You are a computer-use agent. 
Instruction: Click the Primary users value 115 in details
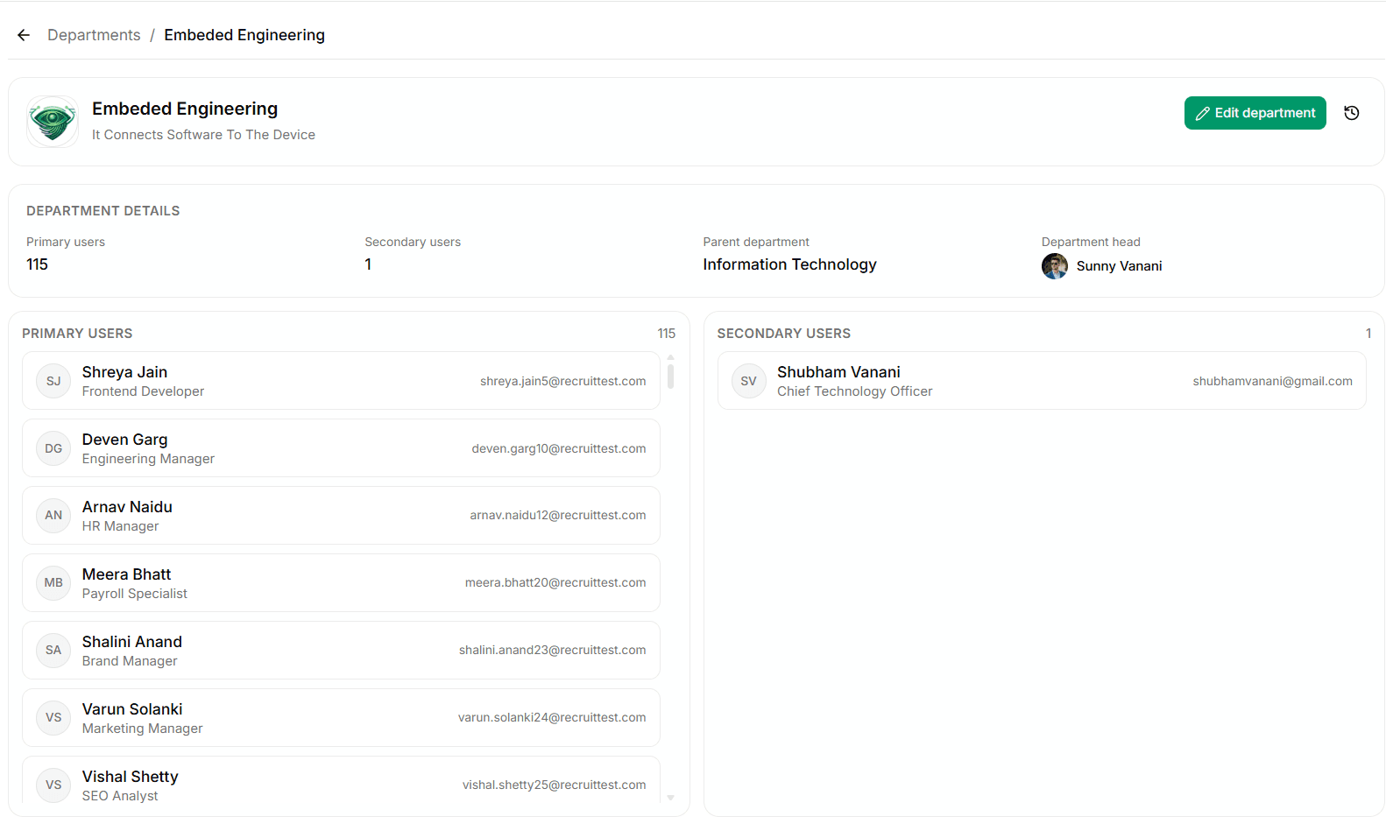37,264
